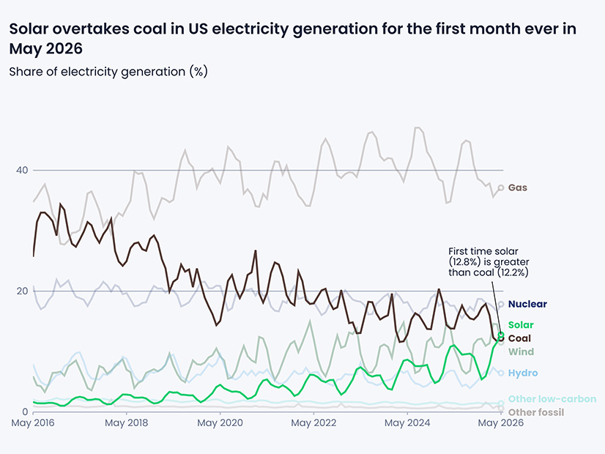Select the Other fossil label
The image size is (605, 454).
536,412
